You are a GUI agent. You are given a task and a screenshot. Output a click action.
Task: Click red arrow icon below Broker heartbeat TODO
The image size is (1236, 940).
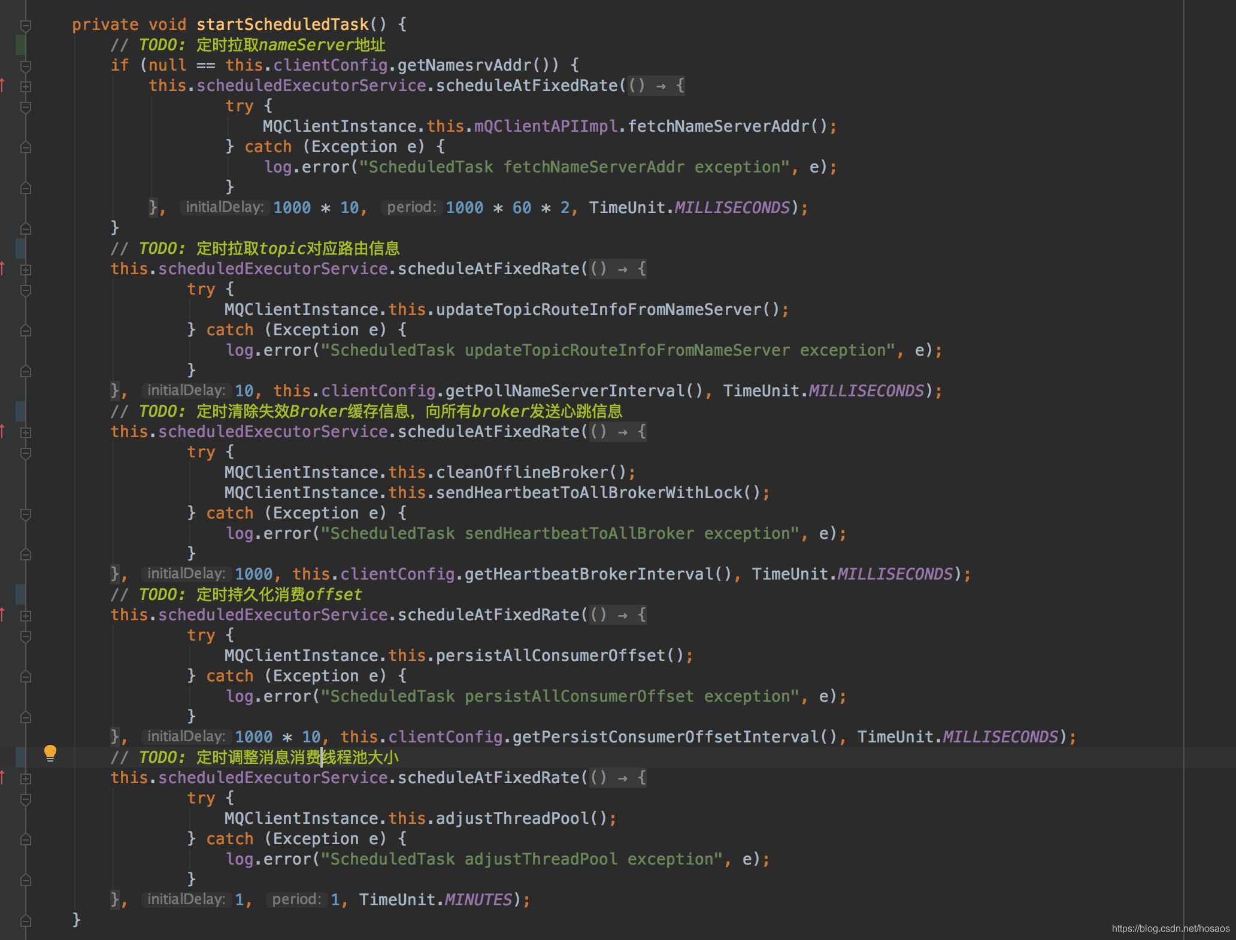(3, 432)
